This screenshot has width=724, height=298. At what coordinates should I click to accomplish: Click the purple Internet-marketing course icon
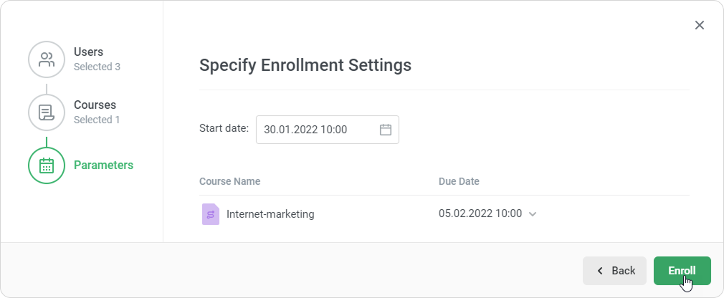point(210,214)
